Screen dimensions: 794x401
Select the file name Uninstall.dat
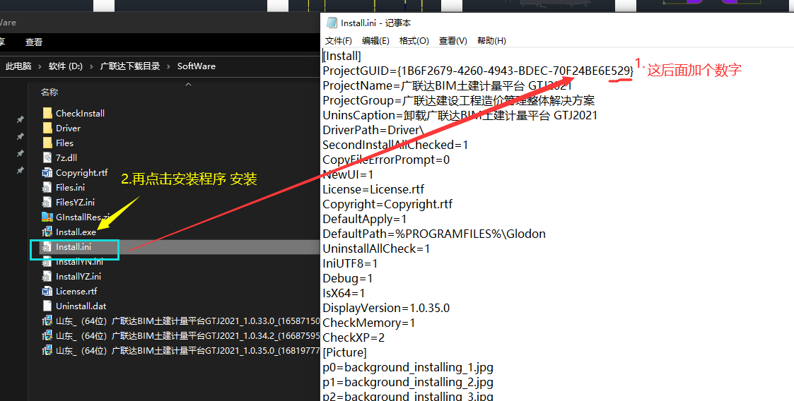81,306
